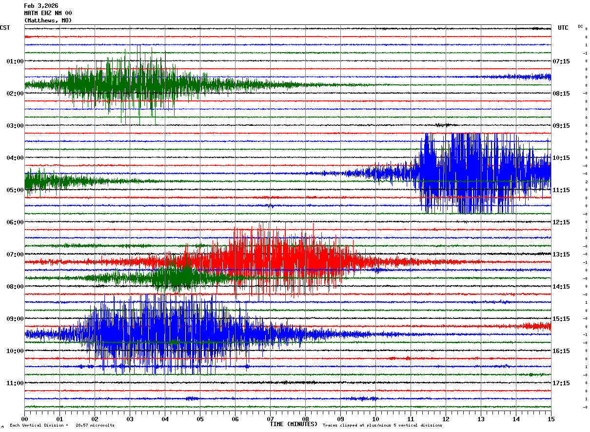Image resolution: width=590 pixels, height=432 pixels.
Task: Click the "05:00" CST time label
Action: 15,190
